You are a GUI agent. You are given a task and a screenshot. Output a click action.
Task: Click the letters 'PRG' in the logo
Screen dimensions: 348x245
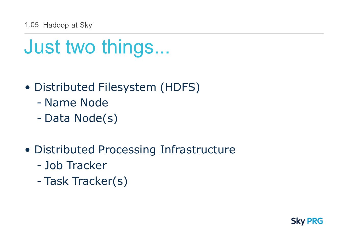pos(315,221)
